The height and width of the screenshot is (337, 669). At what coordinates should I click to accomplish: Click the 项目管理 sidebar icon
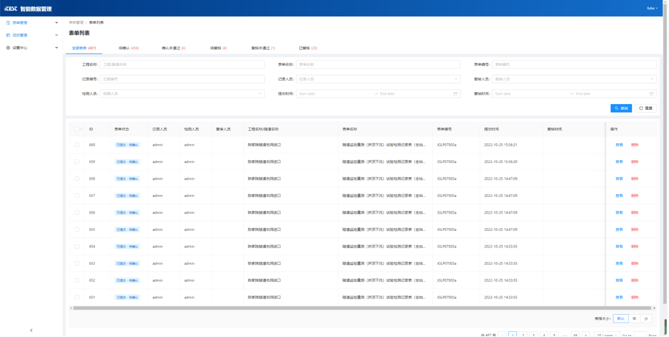(8, 35)
